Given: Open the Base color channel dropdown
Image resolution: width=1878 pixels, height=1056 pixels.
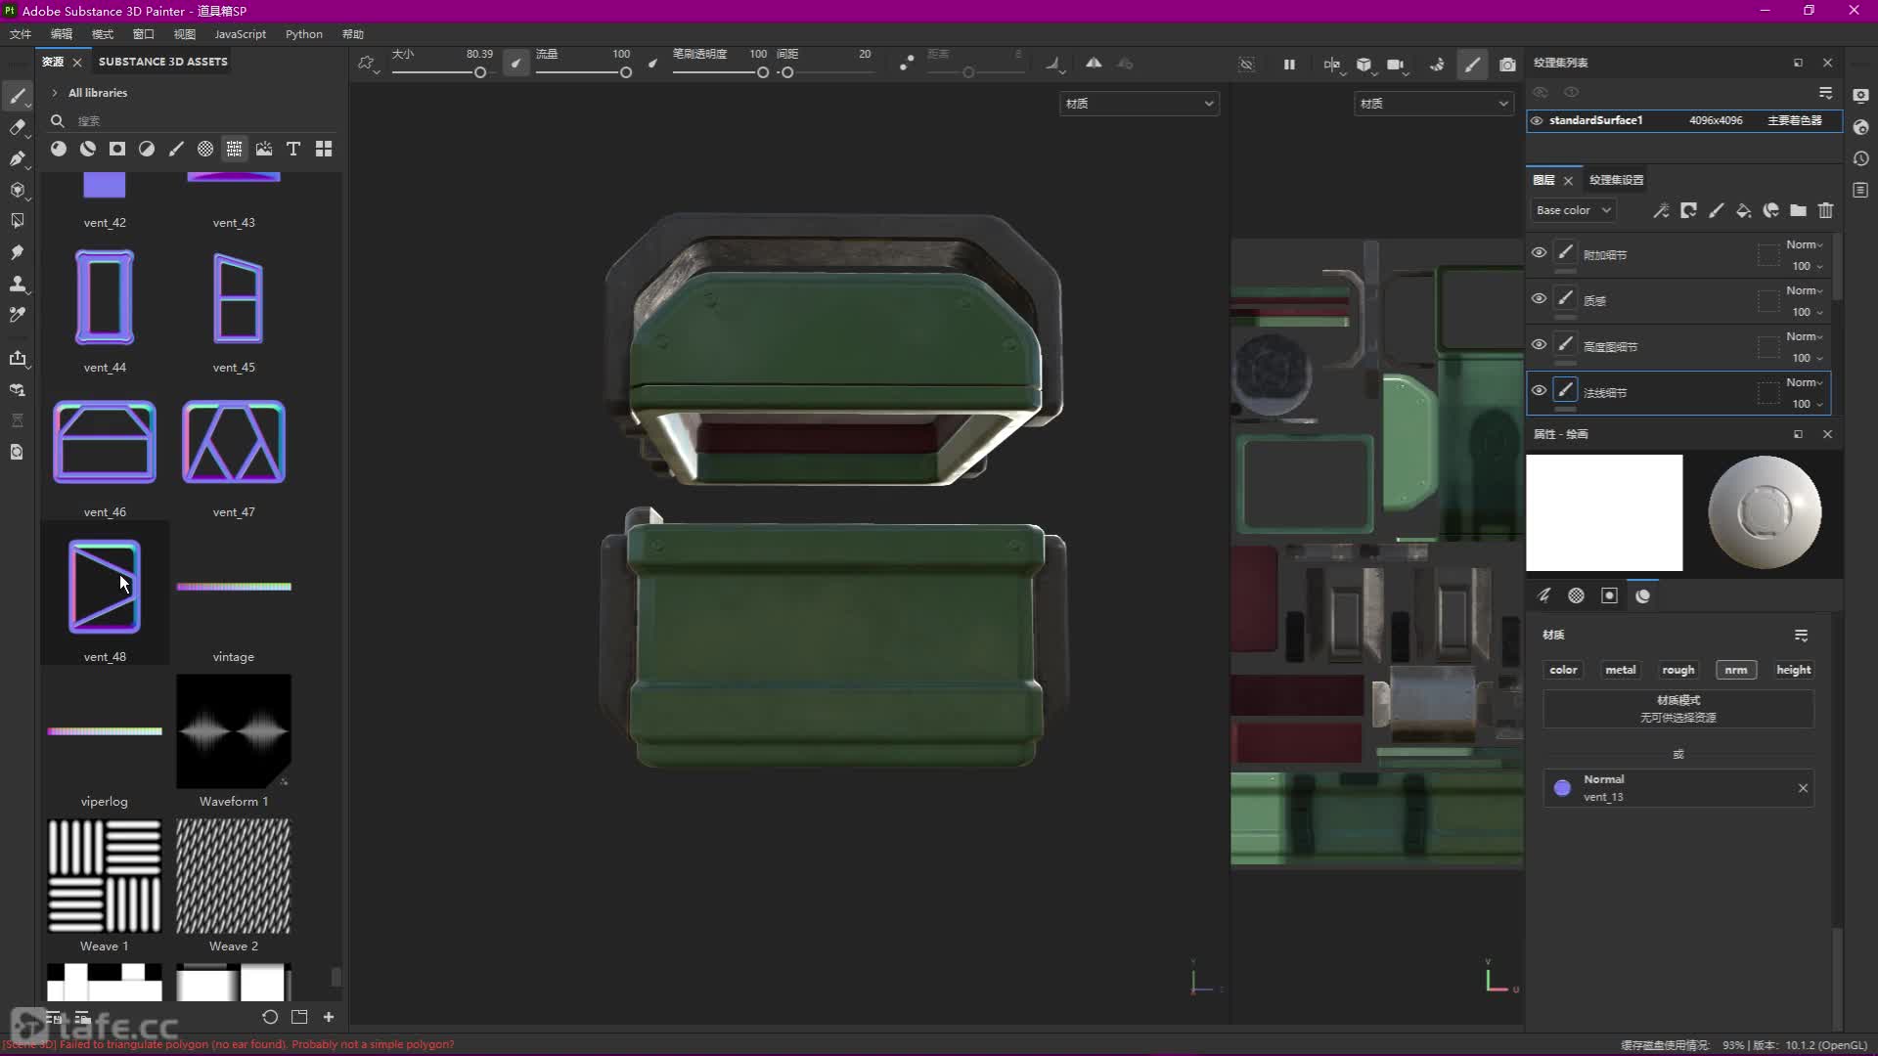Looking at the screenshot, I should 1573,210.
